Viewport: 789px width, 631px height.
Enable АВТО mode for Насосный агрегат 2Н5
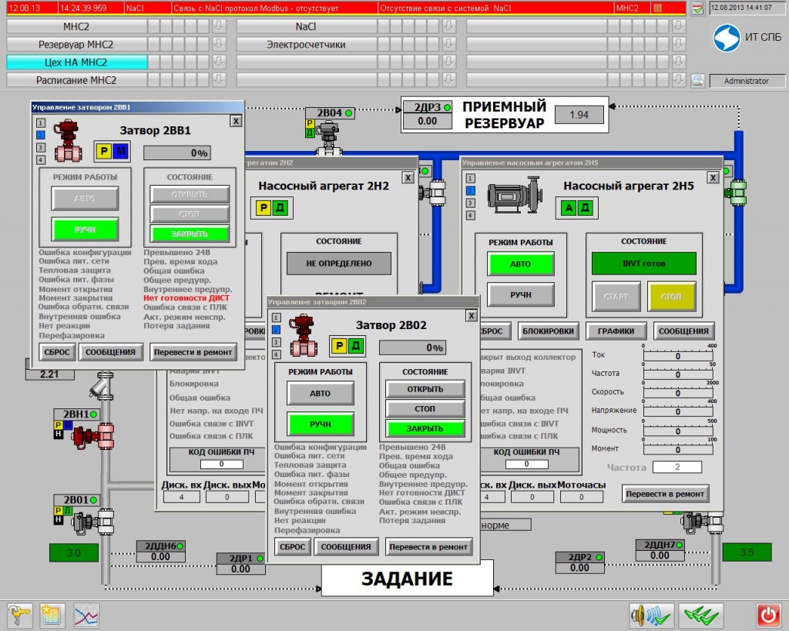click(x=520, y=263)
